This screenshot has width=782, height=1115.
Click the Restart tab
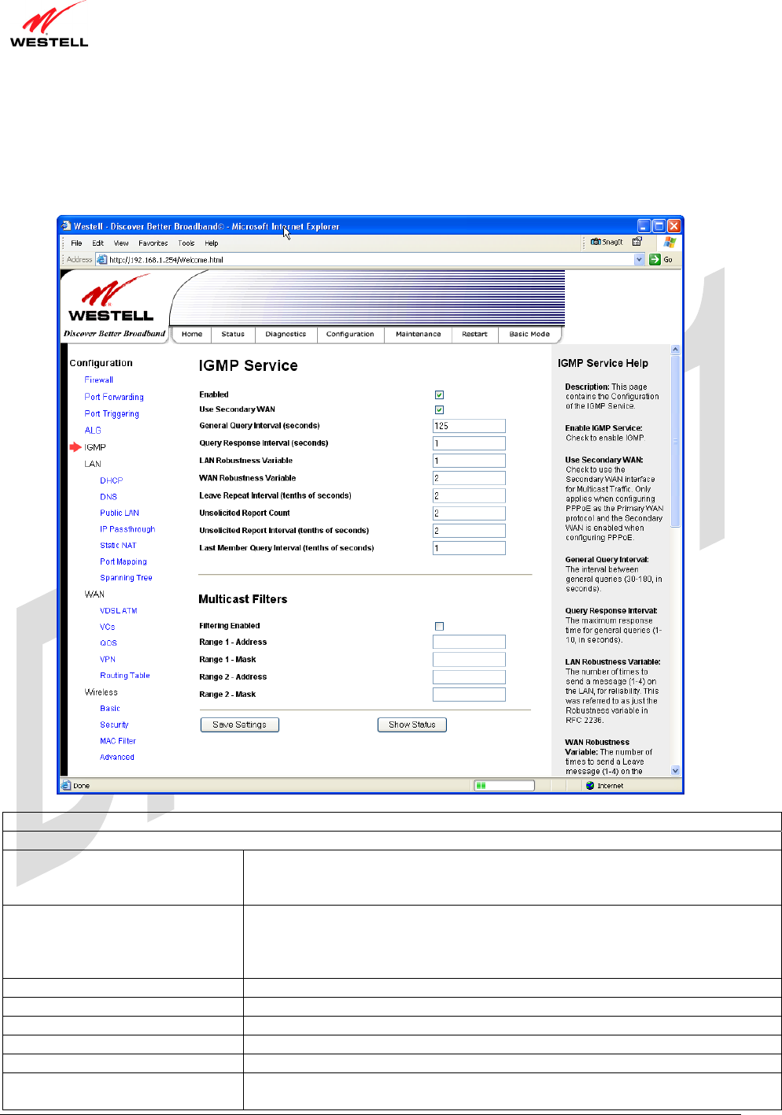(474, 334)
